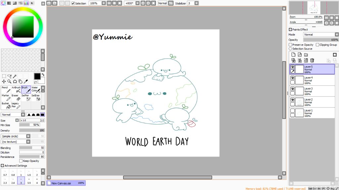Choose the rectangular selection tool
This screenshot has height=190, width=339.
(x=4, y=76)
